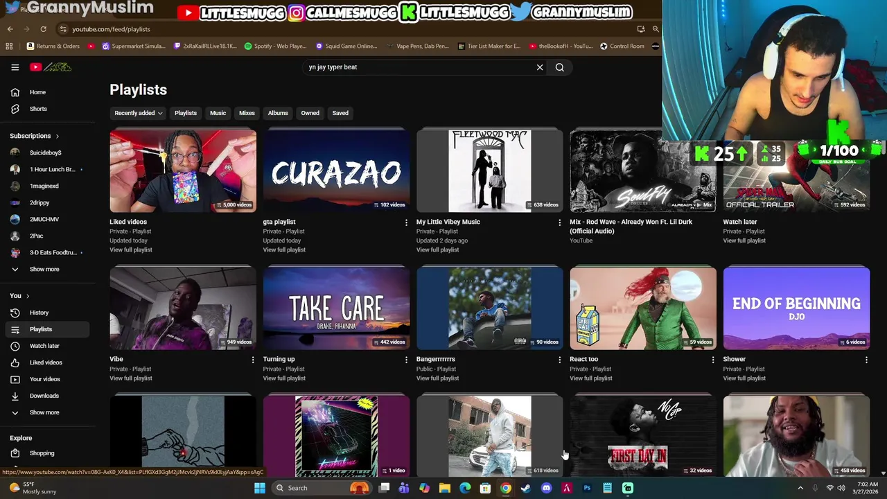This screenshot has height=499, width=887.
Task: Open options menu for My Little Vibey Music
Action: 559,222
